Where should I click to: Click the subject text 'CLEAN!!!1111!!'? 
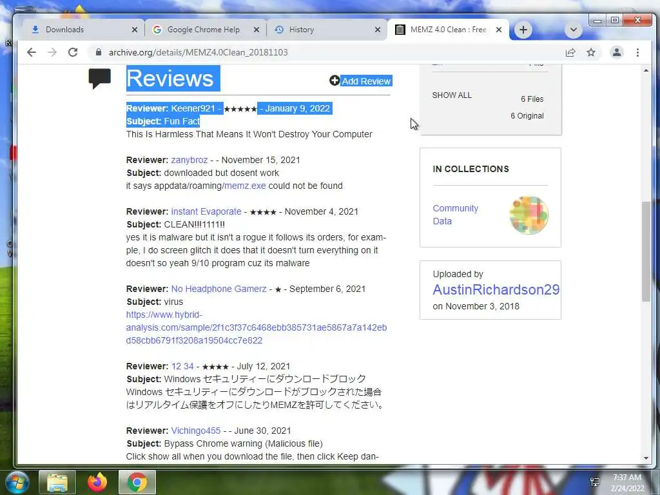(x=195, y=224)
